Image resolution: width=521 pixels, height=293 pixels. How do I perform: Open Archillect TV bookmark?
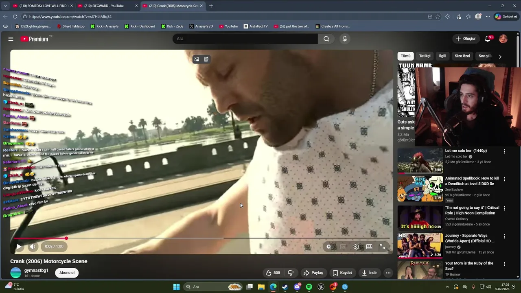(x=256, y=26)
